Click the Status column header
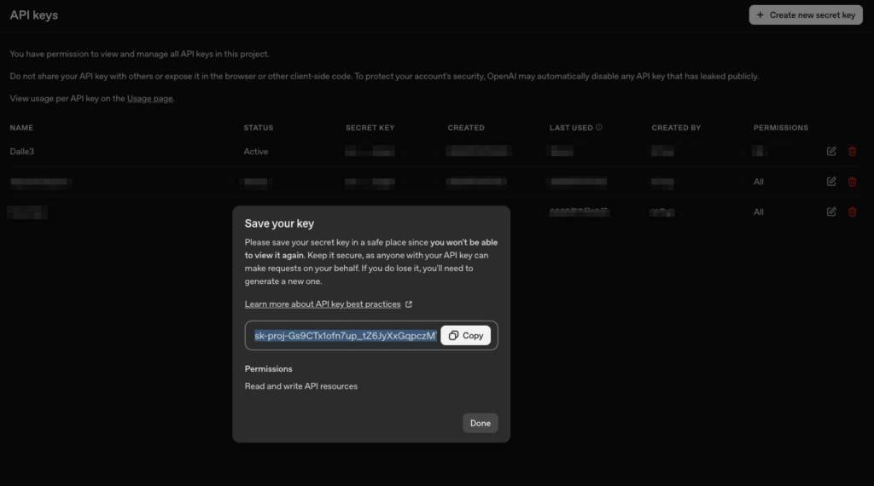The height and width of the screenshot is (486, 874). pos(258,128)
